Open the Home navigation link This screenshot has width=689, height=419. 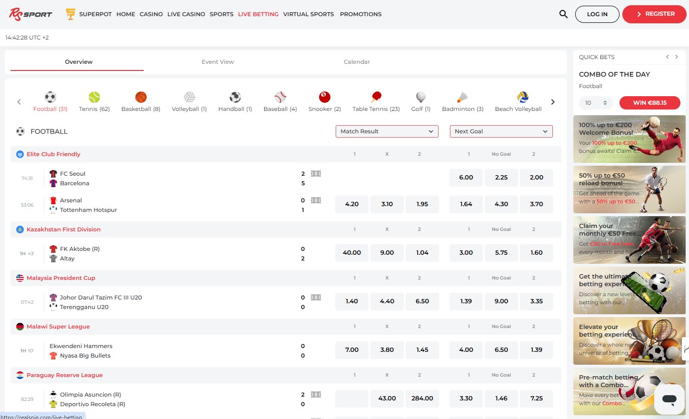126,14
